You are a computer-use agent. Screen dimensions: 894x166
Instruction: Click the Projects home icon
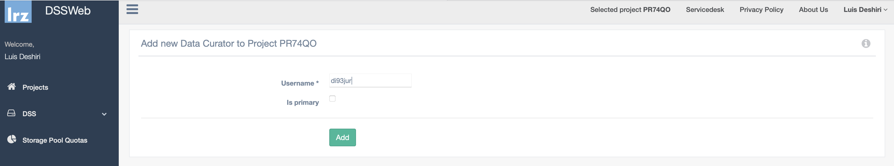coord(11,86)
